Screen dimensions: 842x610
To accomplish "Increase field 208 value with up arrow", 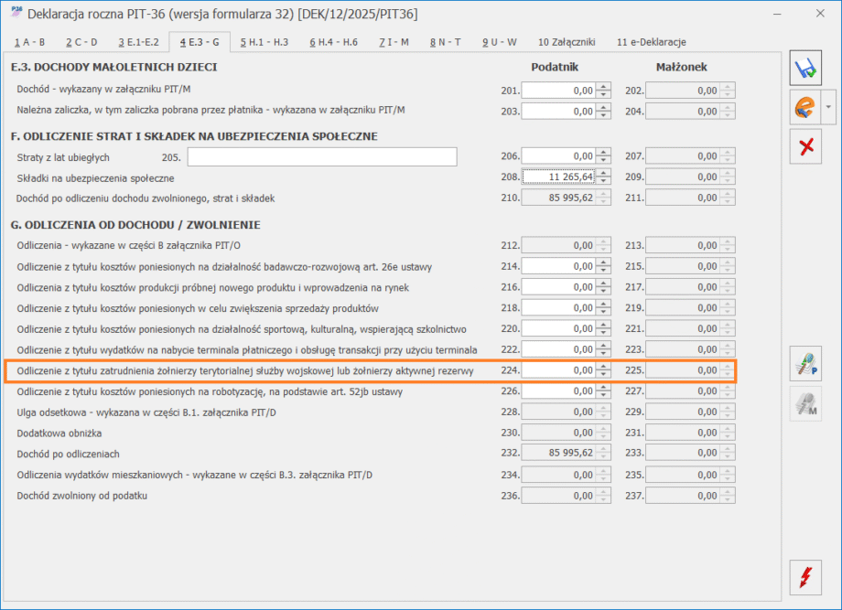I will coord(602,173).
